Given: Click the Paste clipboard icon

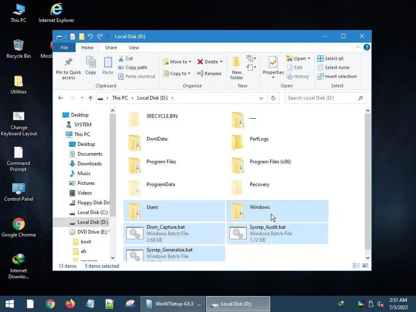Looking at the screenshot, I should 108,65.
